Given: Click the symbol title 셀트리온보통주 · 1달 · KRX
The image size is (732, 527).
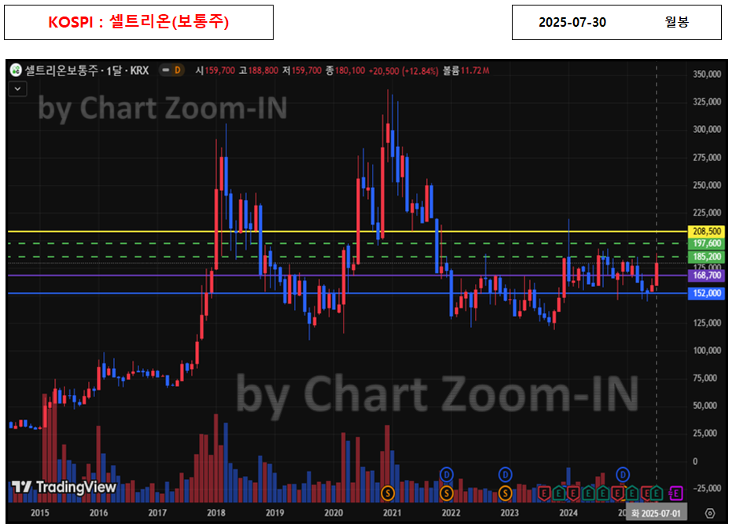Looking at the screenshot, I should pos(86,71).
